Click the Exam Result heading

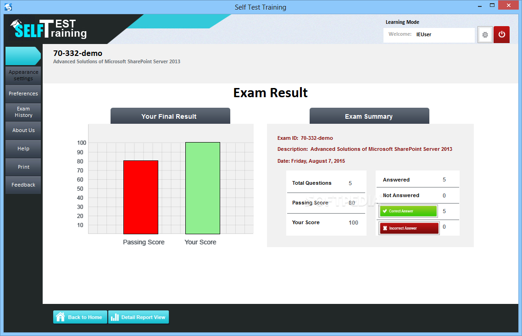pyautogui.click(x=270, y=93)
